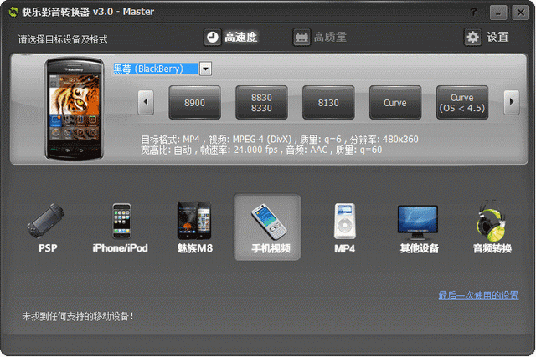
Task: Open the 设置 gear settings
Action: tap(487, 37)
